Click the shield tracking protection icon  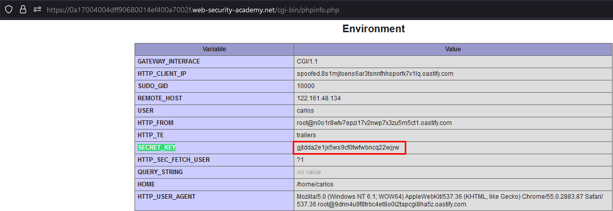[x=9, y=9]
